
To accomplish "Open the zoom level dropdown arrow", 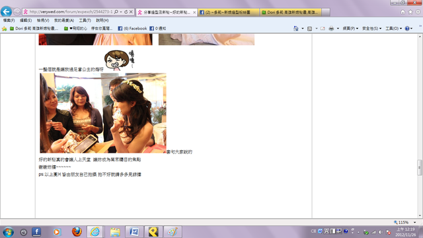I will click(x=415, y=222).
